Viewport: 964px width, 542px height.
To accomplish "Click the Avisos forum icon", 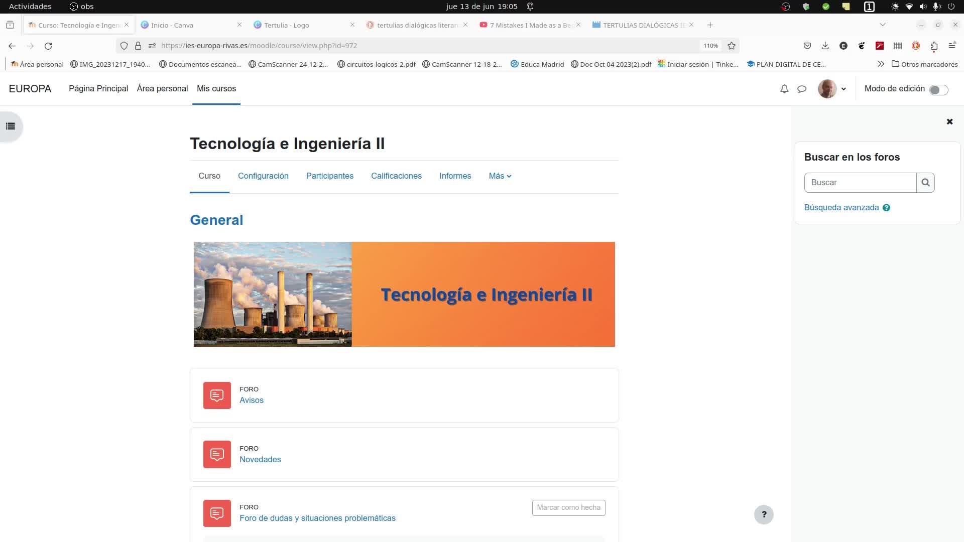I will tap(217, 395).
